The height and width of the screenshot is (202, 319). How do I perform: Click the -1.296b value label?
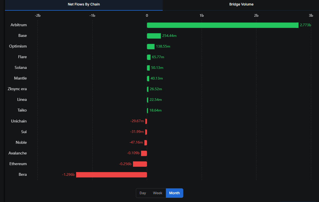click(x=68, y=175)
